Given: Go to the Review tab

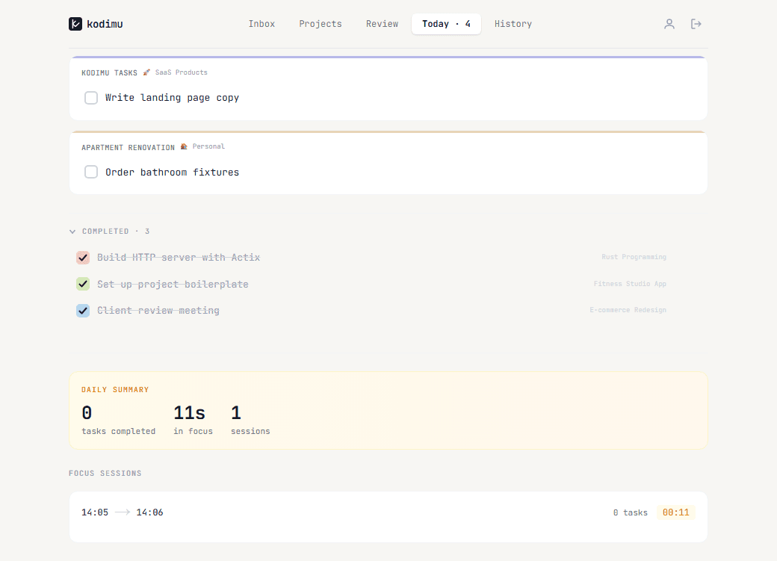Looking at the screenshot, I should 382,23.
